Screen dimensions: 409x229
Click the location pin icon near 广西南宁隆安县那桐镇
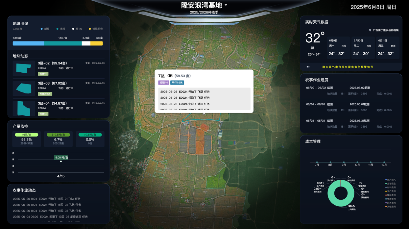pos(370,30)
